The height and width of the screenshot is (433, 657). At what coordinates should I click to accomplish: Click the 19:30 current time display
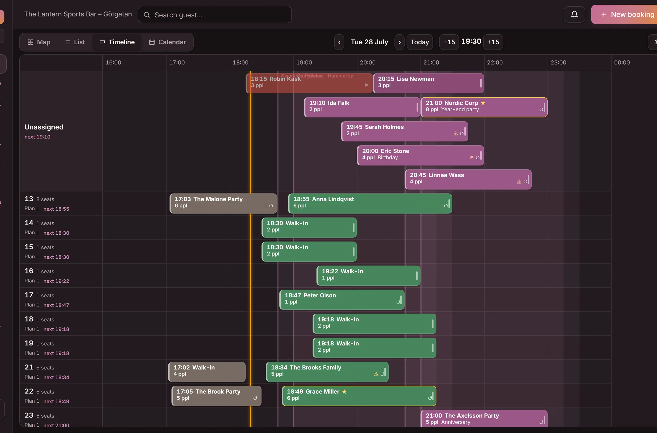pos(471,42)
